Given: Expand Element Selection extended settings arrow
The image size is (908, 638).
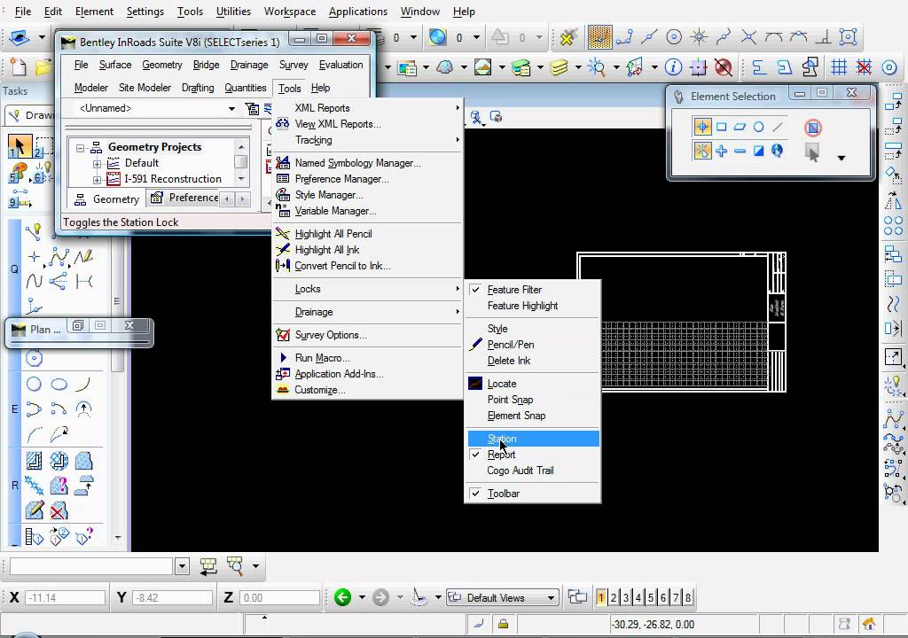Looking at the screenshot, I should [841, 158].
